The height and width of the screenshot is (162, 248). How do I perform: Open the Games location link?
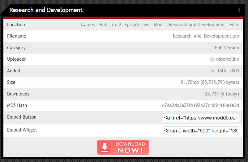88,25
